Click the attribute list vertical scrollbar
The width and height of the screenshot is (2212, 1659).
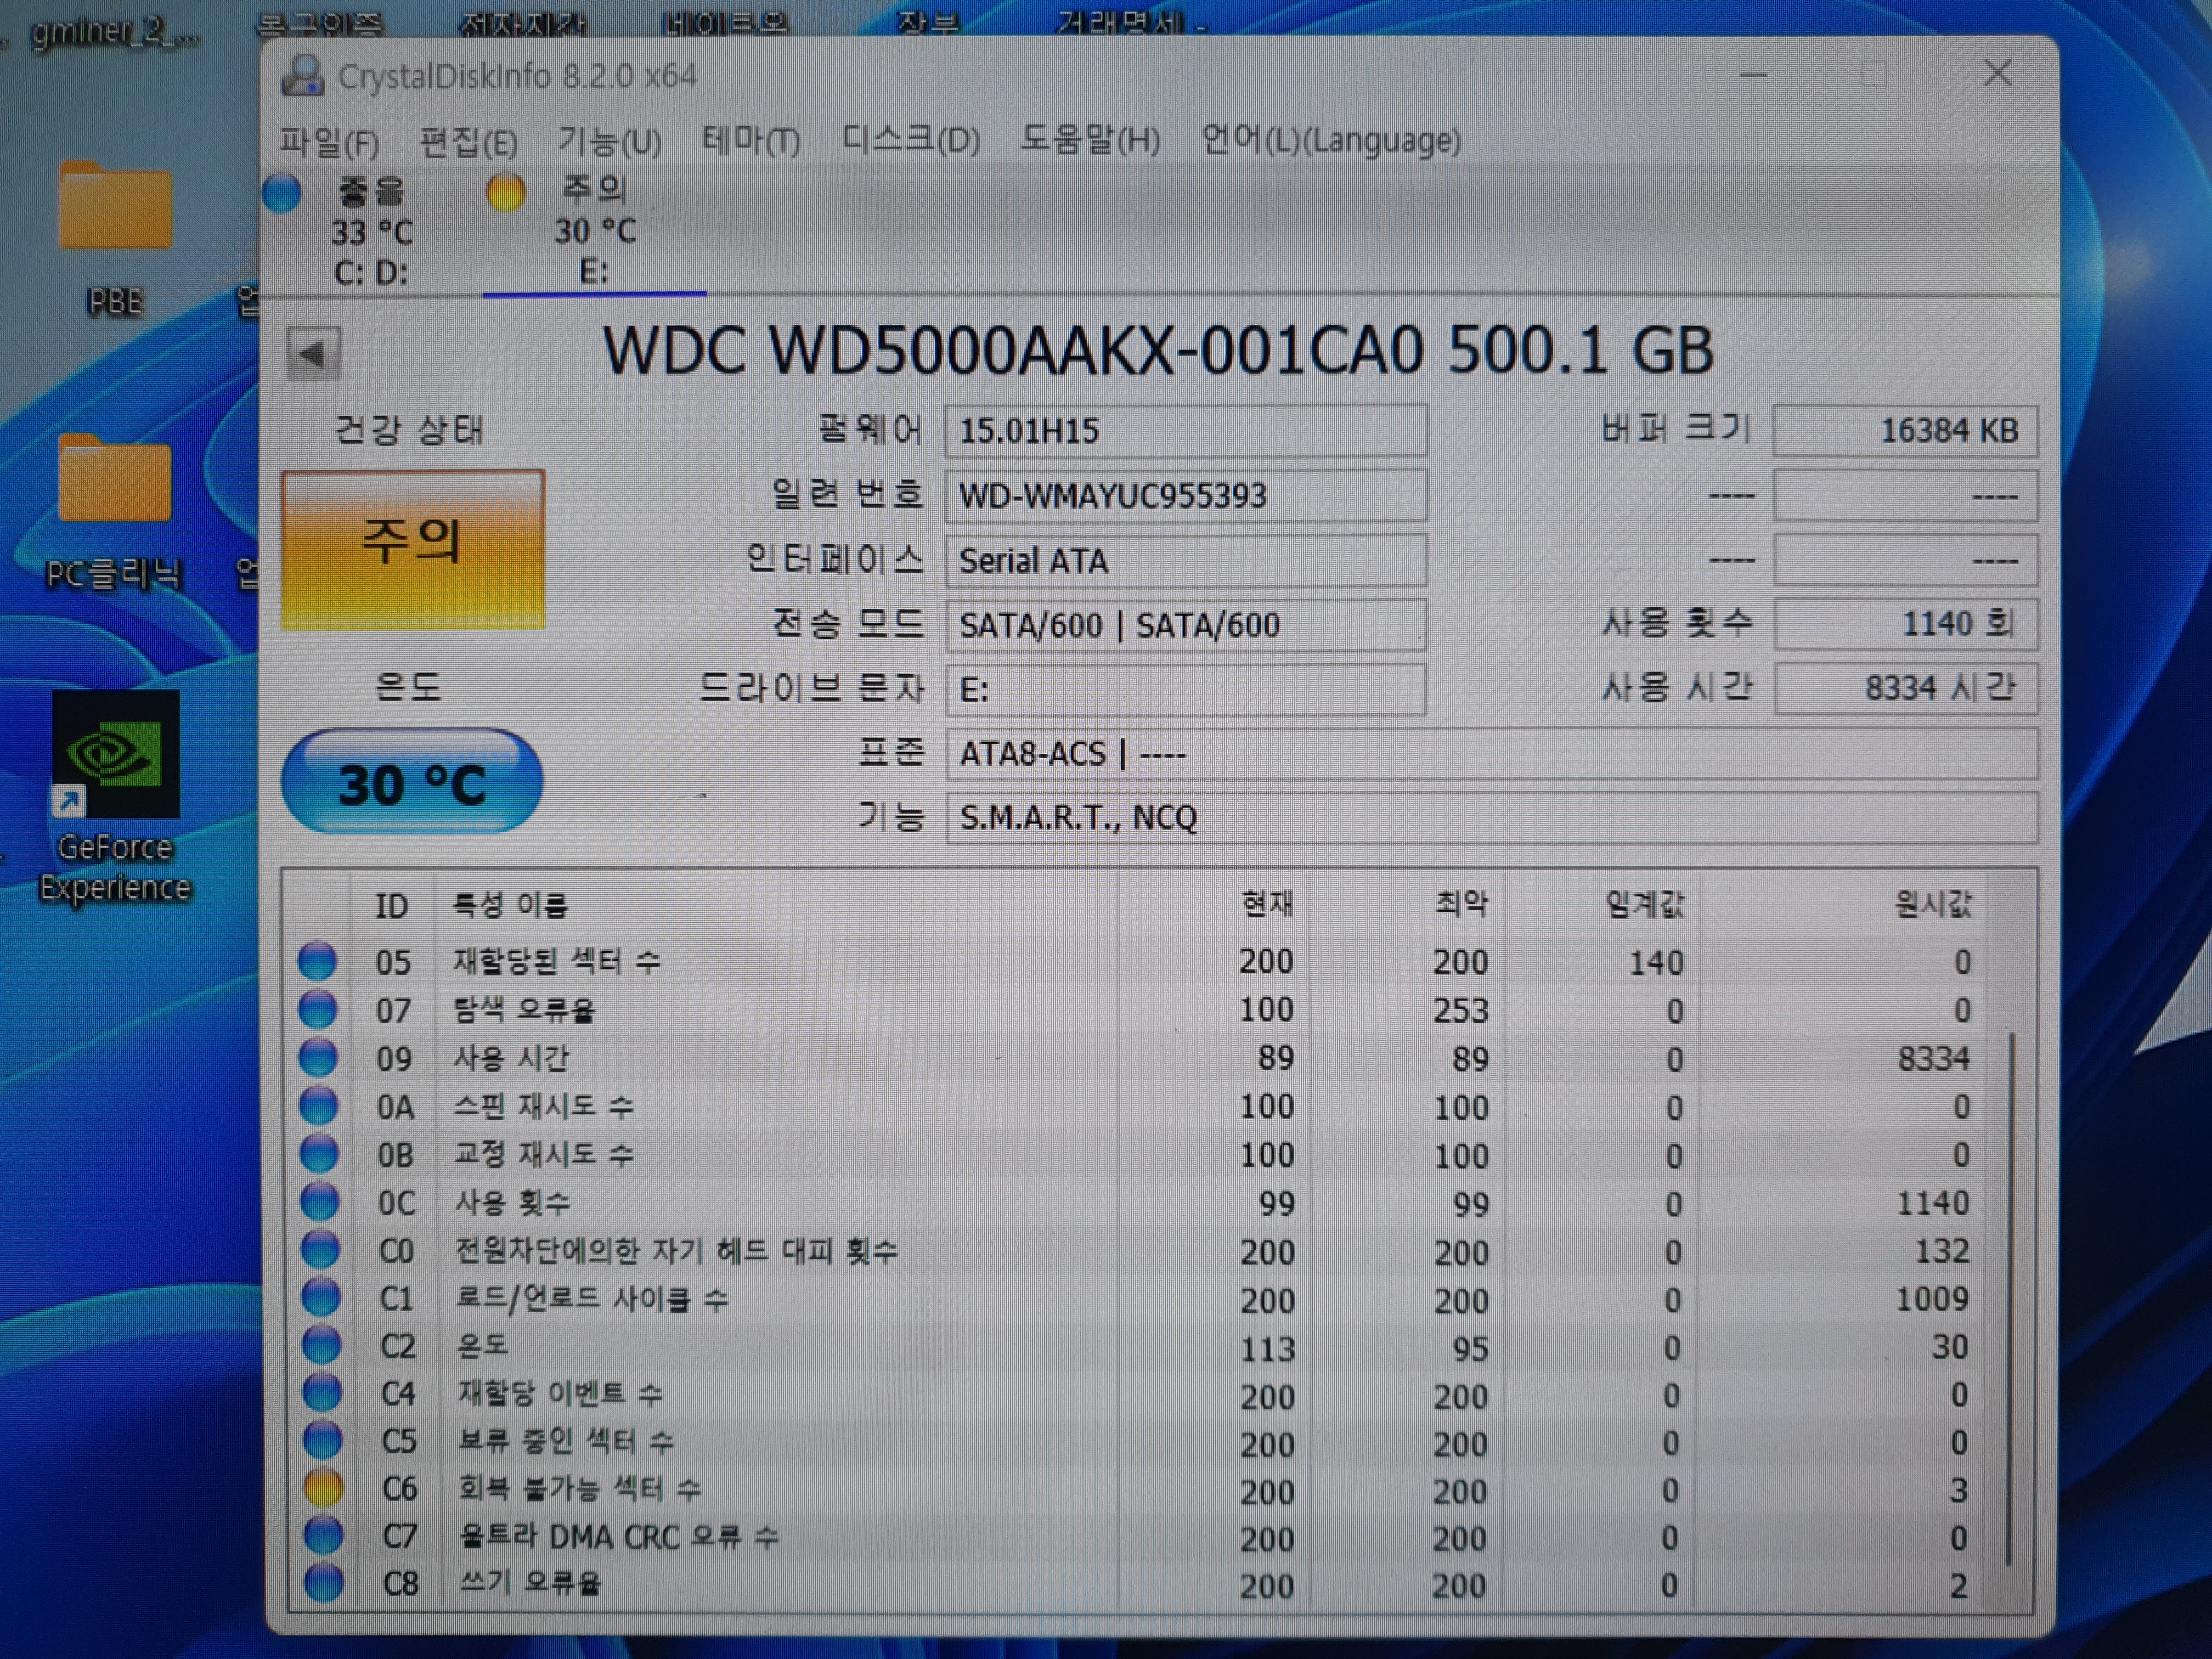point(2009,1298)
